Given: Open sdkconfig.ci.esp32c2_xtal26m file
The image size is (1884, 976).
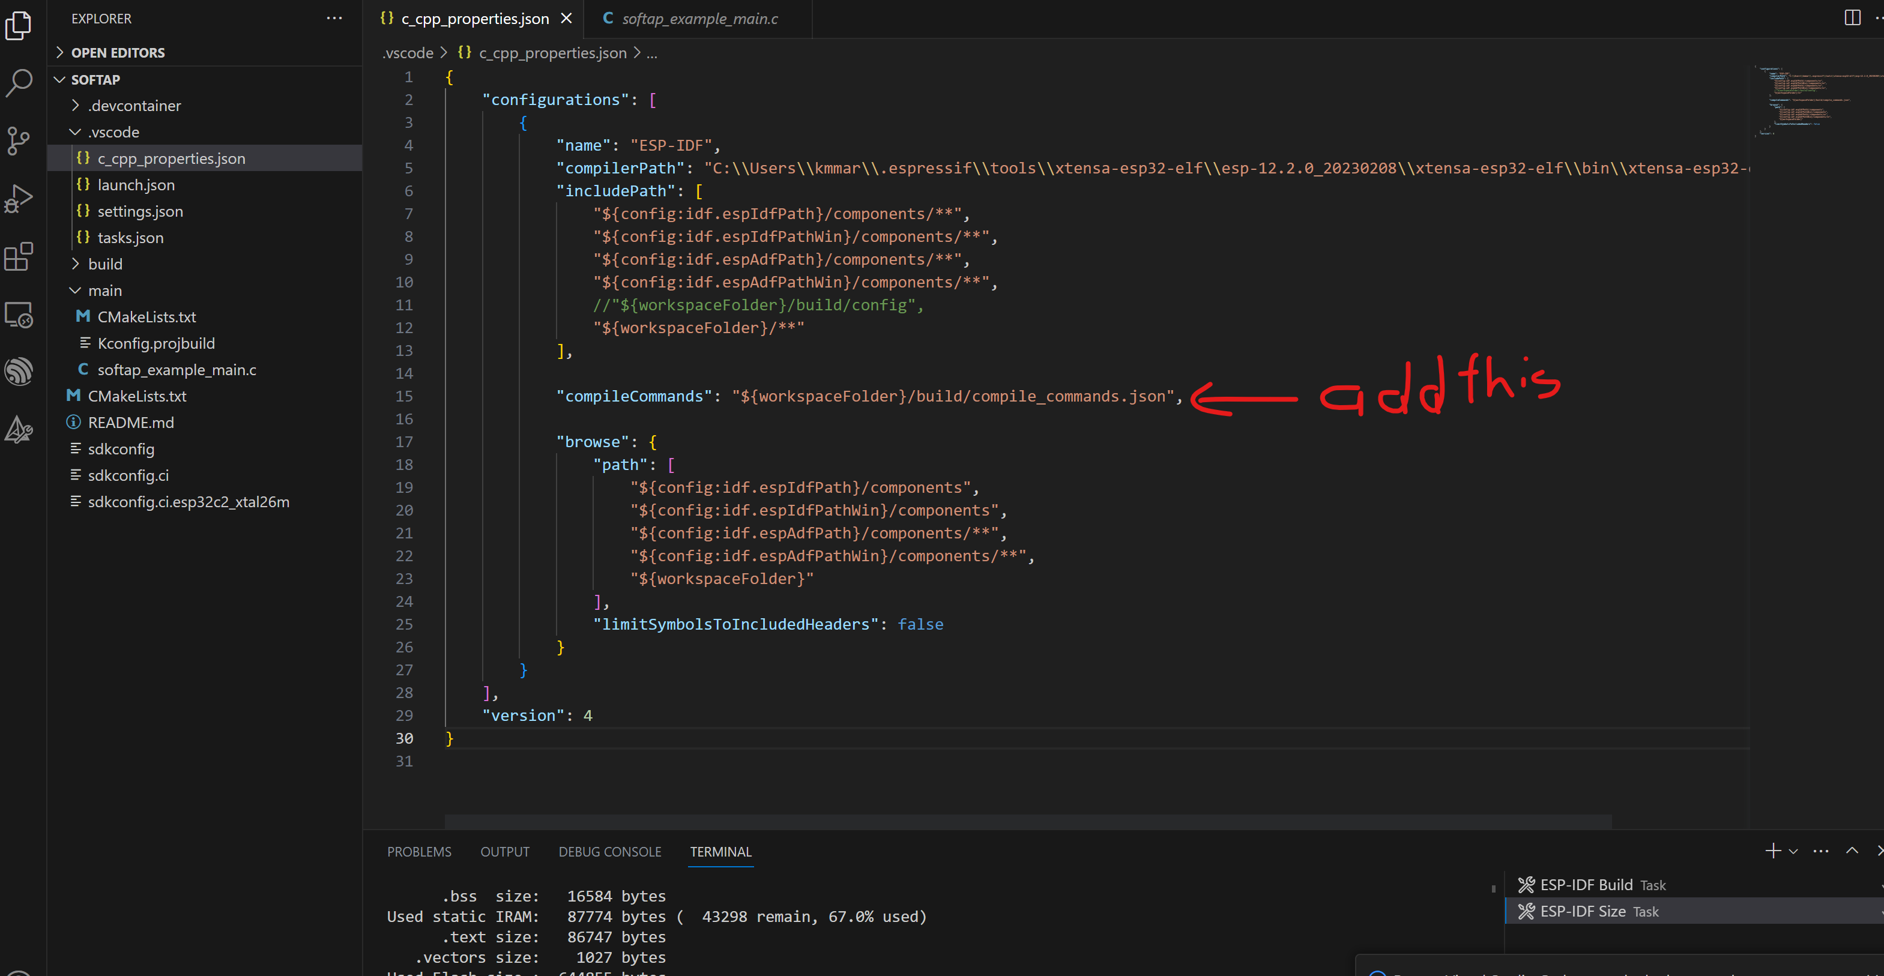Looking at the screenshot, I should 205,502.
